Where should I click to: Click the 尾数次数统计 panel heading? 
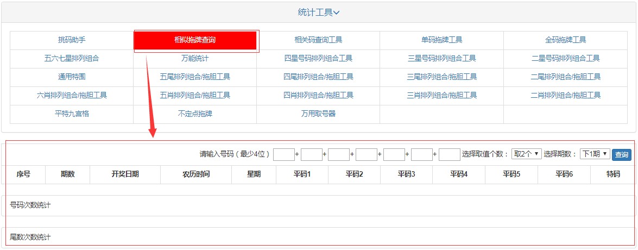30,237
